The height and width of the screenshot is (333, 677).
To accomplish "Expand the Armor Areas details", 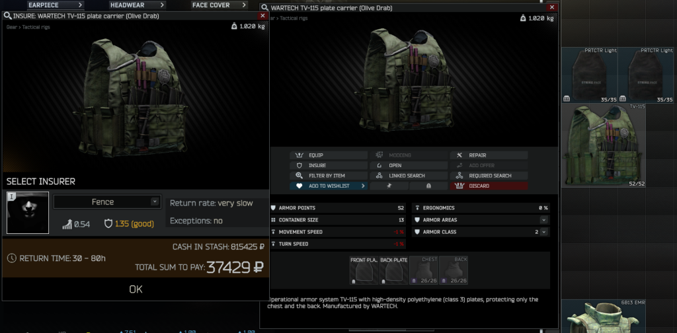I will [x=543, y=220].
